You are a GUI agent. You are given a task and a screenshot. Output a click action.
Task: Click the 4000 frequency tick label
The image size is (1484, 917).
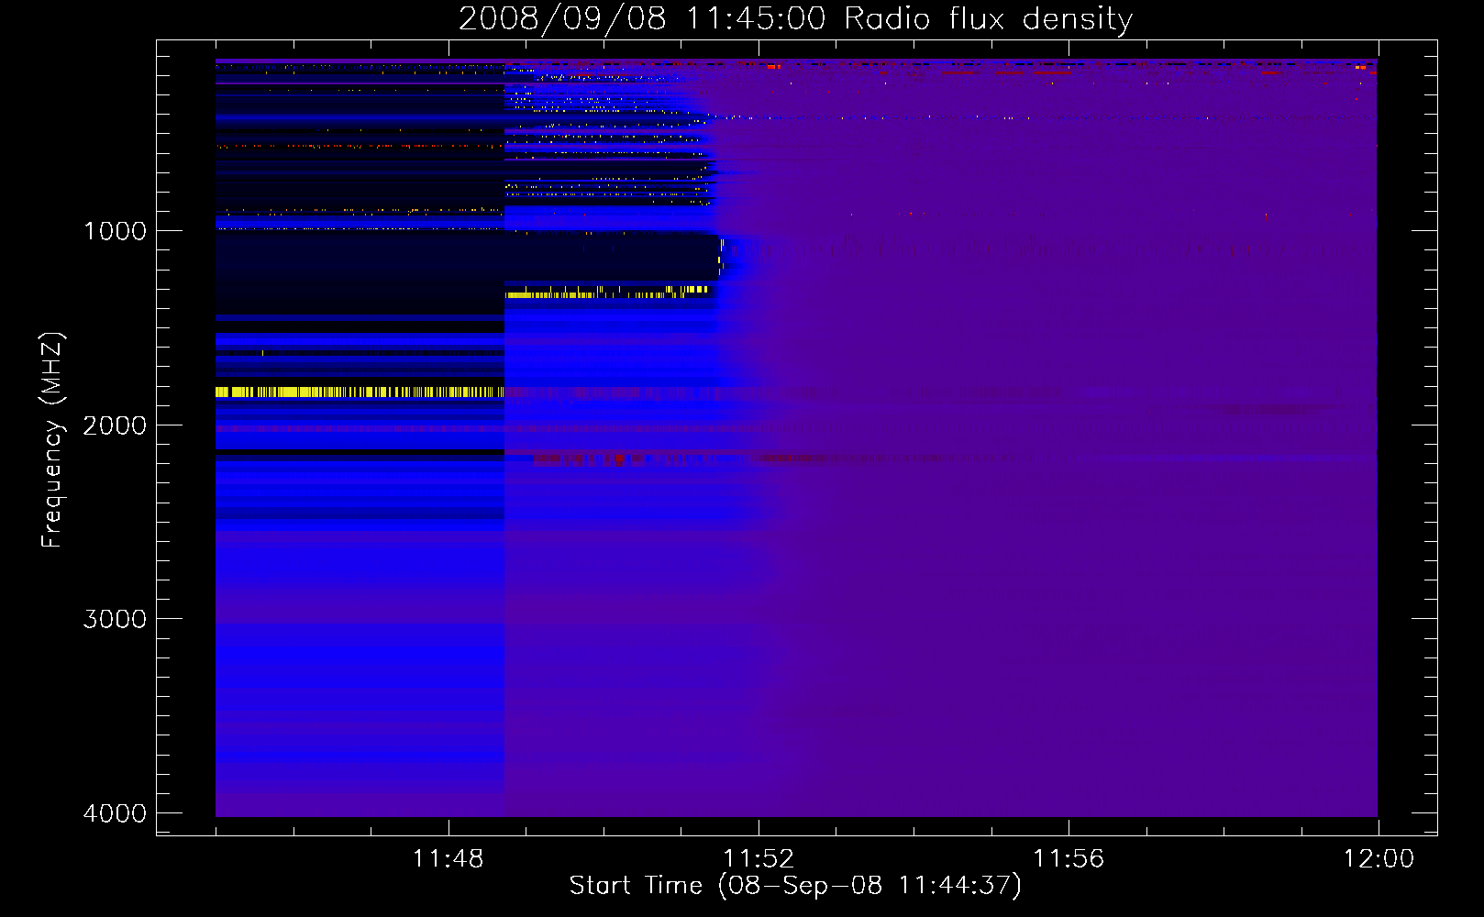[115, 813]
